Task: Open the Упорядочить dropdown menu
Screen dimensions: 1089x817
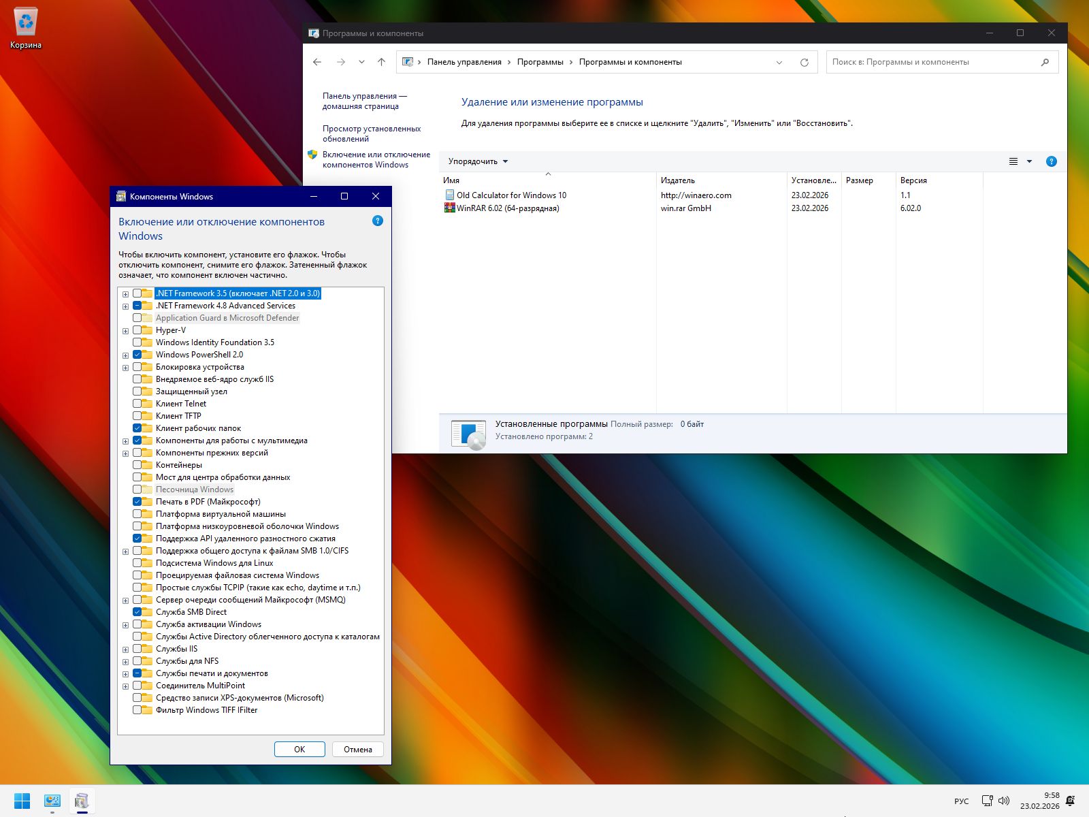Action: (x=478, y=161)
